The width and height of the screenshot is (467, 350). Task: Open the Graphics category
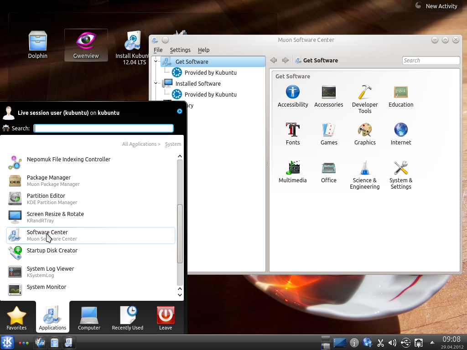(x=365, y=134)
